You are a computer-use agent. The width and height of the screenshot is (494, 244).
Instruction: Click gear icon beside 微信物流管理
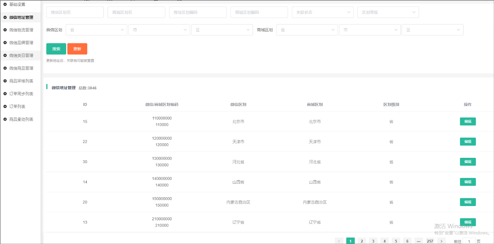[5, 30]
